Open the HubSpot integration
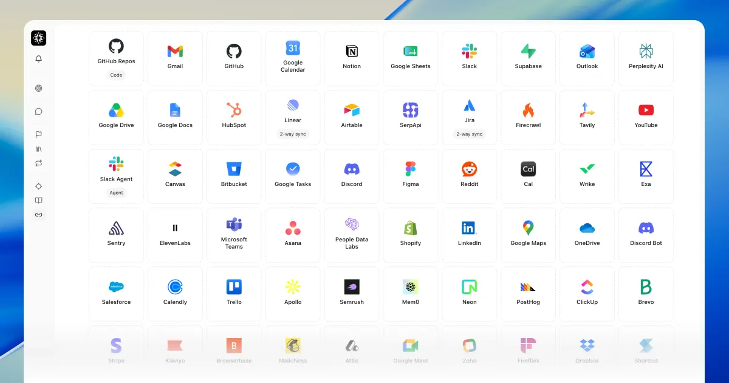 pos(234,117)
